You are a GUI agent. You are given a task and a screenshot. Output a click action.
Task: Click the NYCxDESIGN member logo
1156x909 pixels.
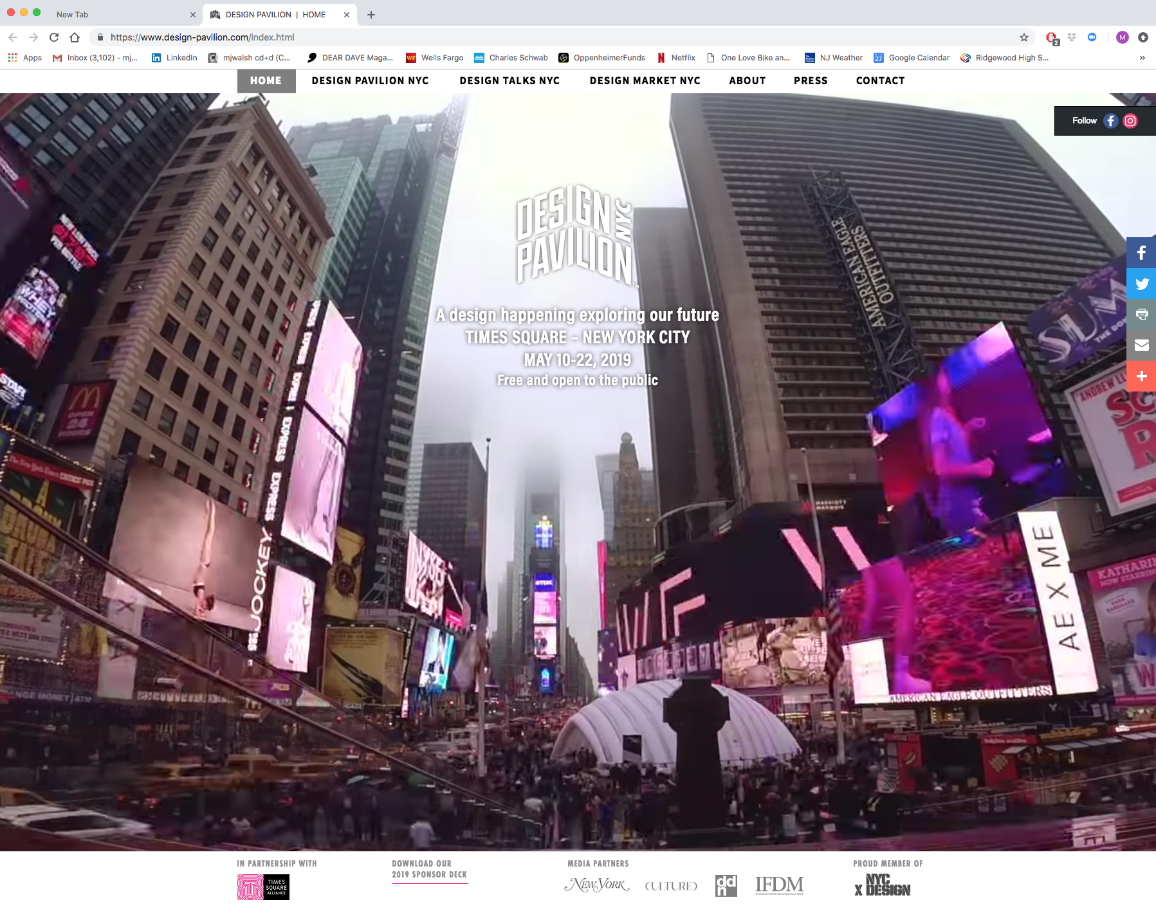point(883,885)
